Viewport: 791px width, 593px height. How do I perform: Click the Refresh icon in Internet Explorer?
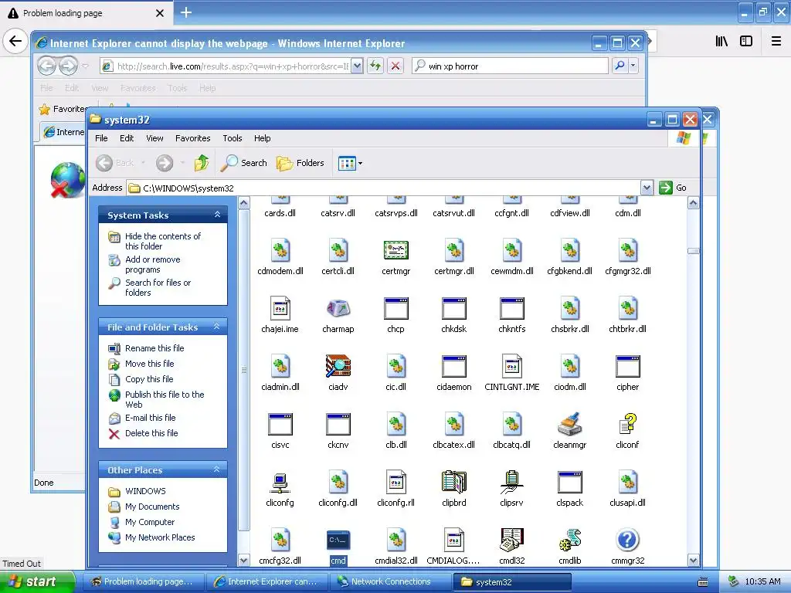click(x=375, y=66)
